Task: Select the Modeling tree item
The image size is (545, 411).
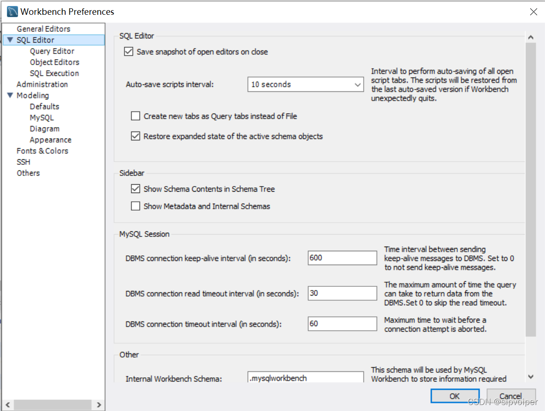Action: pyautogui.click(x=33, y=96)
